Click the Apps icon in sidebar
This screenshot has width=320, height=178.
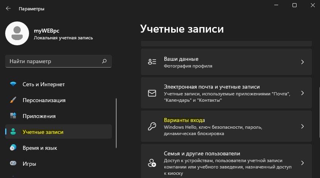[13, 116]
